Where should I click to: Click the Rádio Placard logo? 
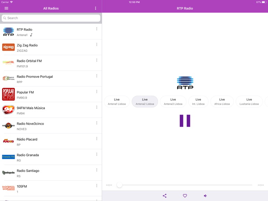tap(8, 141)
